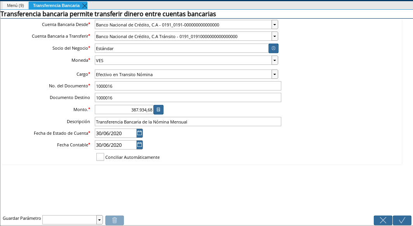Cancel the transfer with the X button
Image resolution: width=413 pixels, height=226 pixels.
383,220
